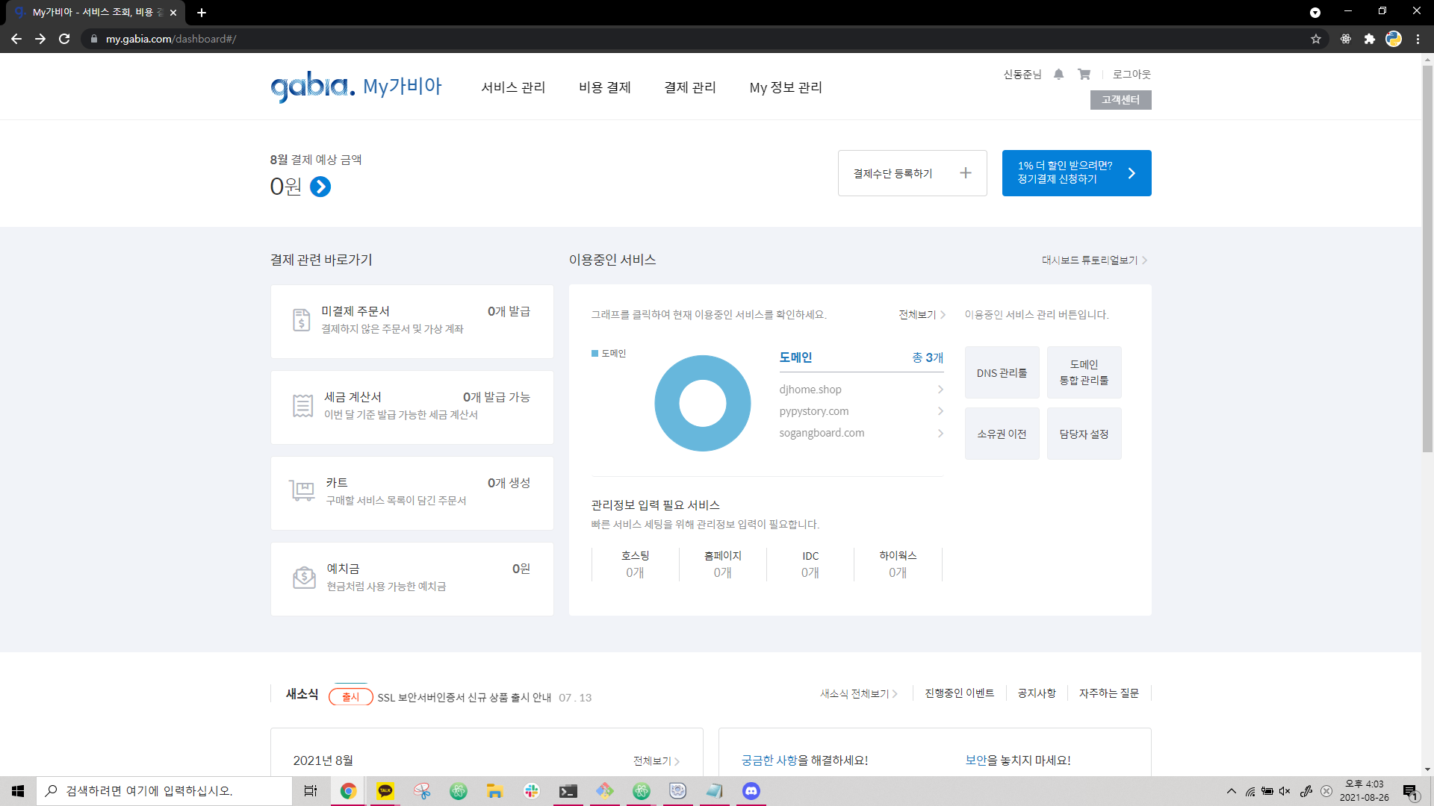
Task: Expand the pypystory.com domain arrow
Action: pos(940,411)
